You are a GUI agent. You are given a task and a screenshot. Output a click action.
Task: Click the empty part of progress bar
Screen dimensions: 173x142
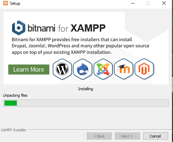pos(93,103)
